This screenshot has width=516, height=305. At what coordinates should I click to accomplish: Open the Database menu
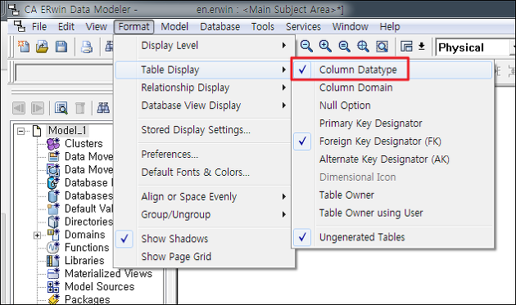[220, 27]
